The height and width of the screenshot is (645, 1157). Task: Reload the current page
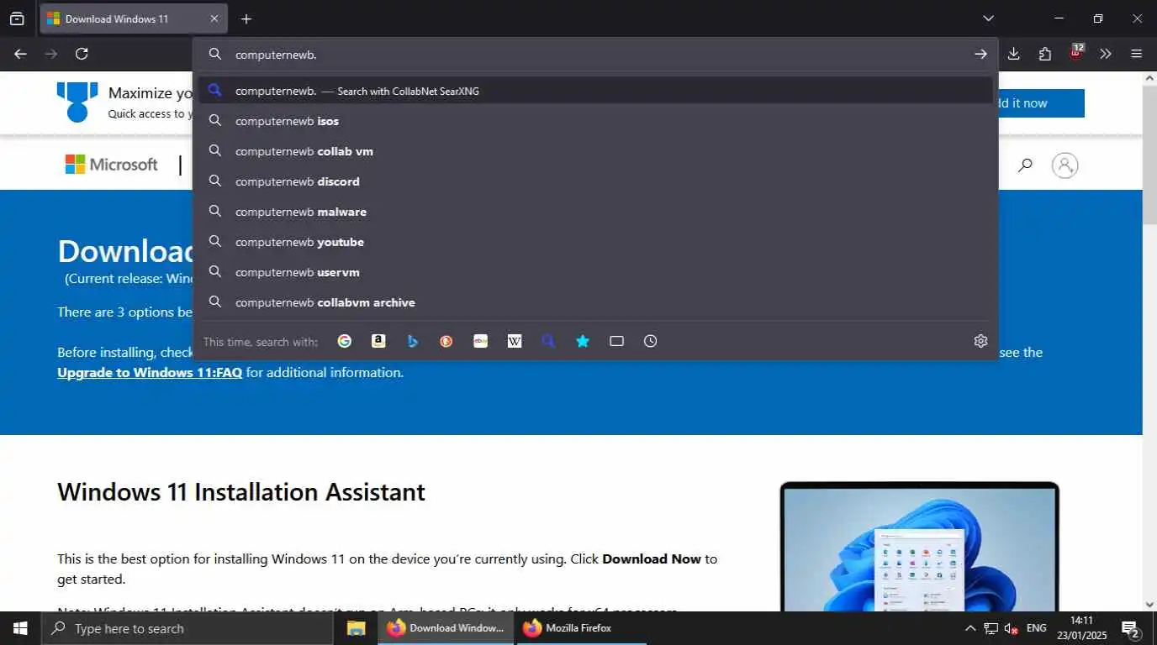coord(82,54)
